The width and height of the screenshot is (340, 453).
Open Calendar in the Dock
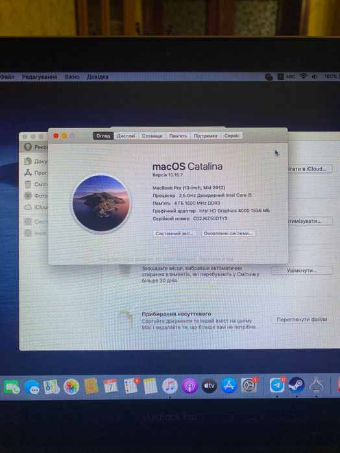pos(111,386)
